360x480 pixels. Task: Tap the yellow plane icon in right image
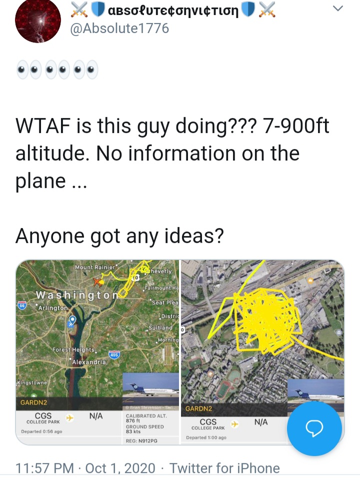(235, 424)
